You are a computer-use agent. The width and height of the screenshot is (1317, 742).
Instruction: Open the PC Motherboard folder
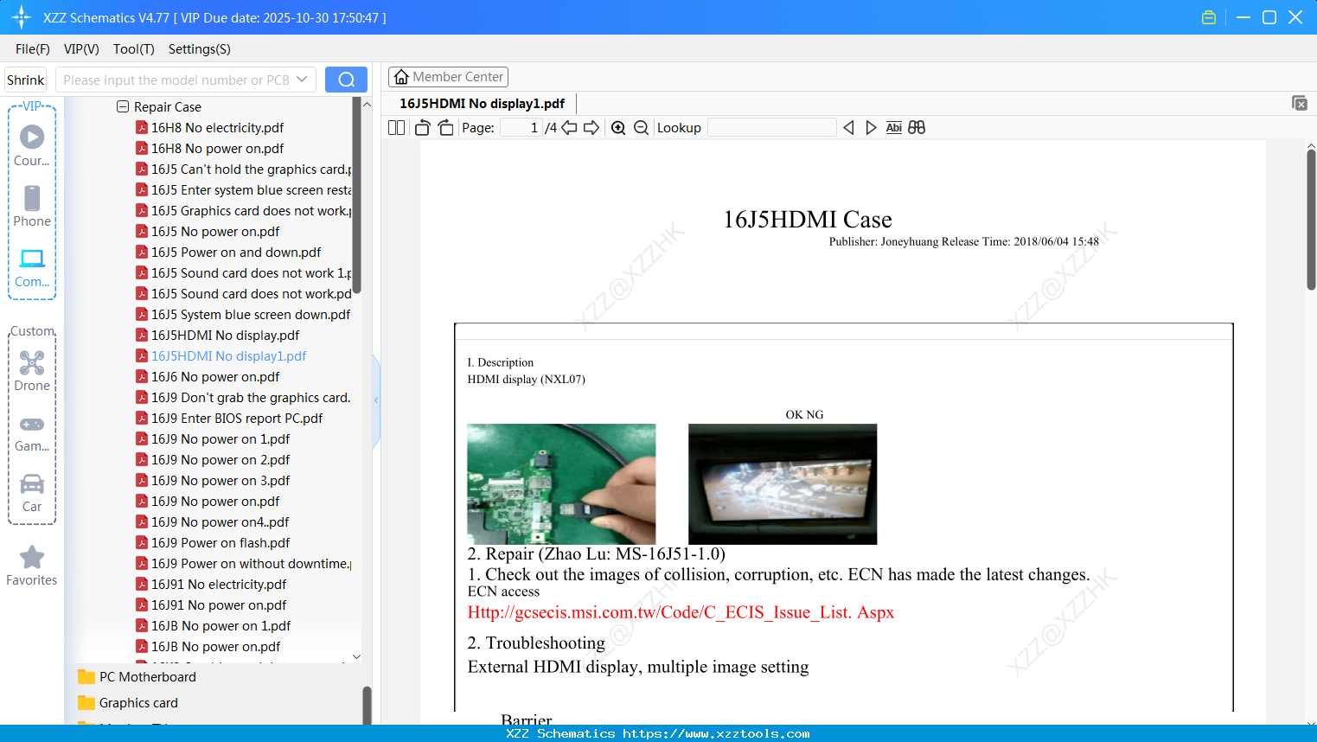tap(148, 677)
